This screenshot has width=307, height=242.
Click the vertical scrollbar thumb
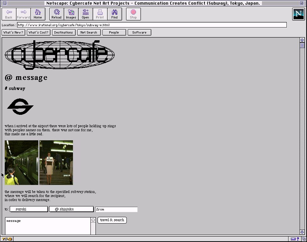[302, 45]
